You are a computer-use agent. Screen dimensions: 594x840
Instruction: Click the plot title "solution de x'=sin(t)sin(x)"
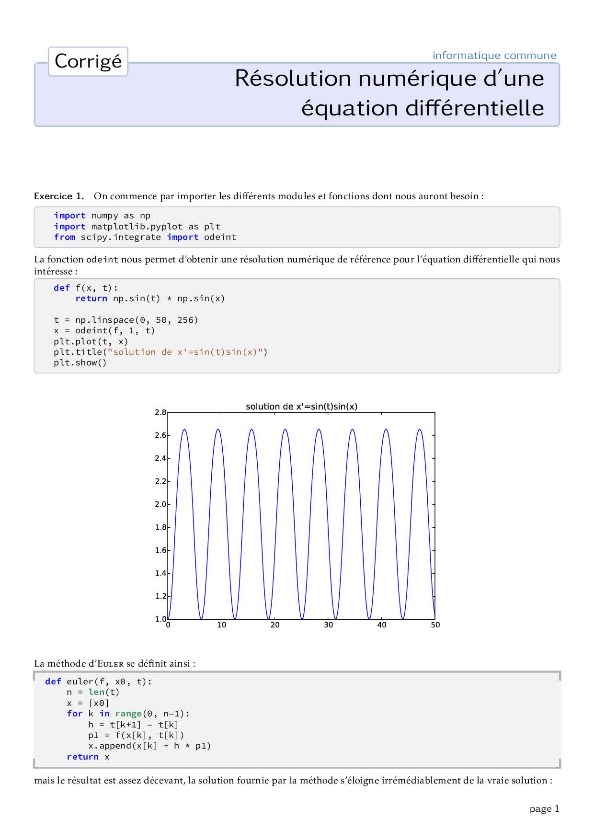301,407
